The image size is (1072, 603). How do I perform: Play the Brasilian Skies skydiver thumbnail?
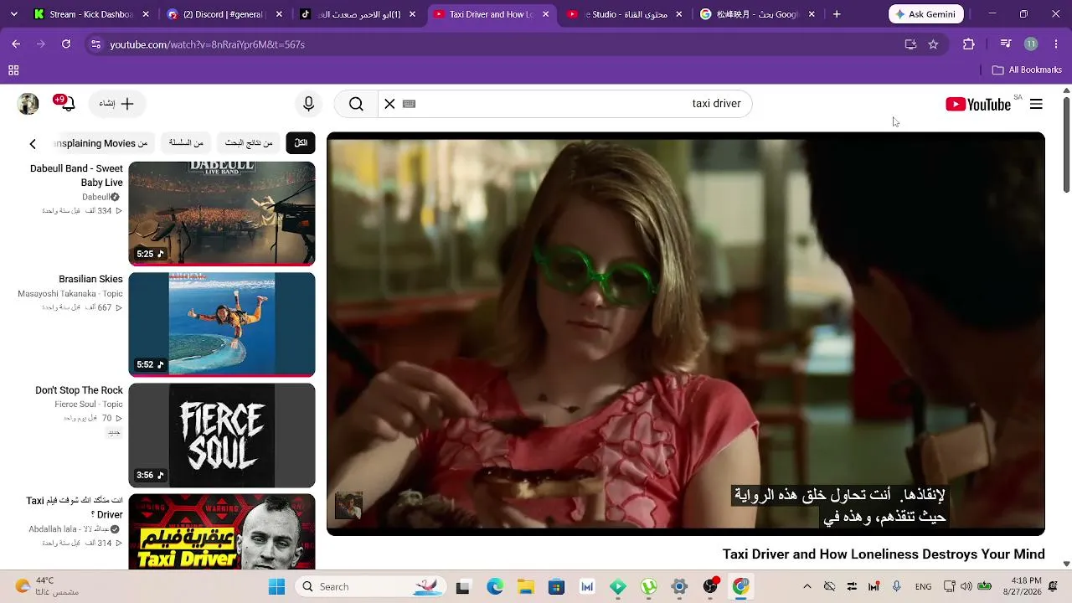(222, 324)
